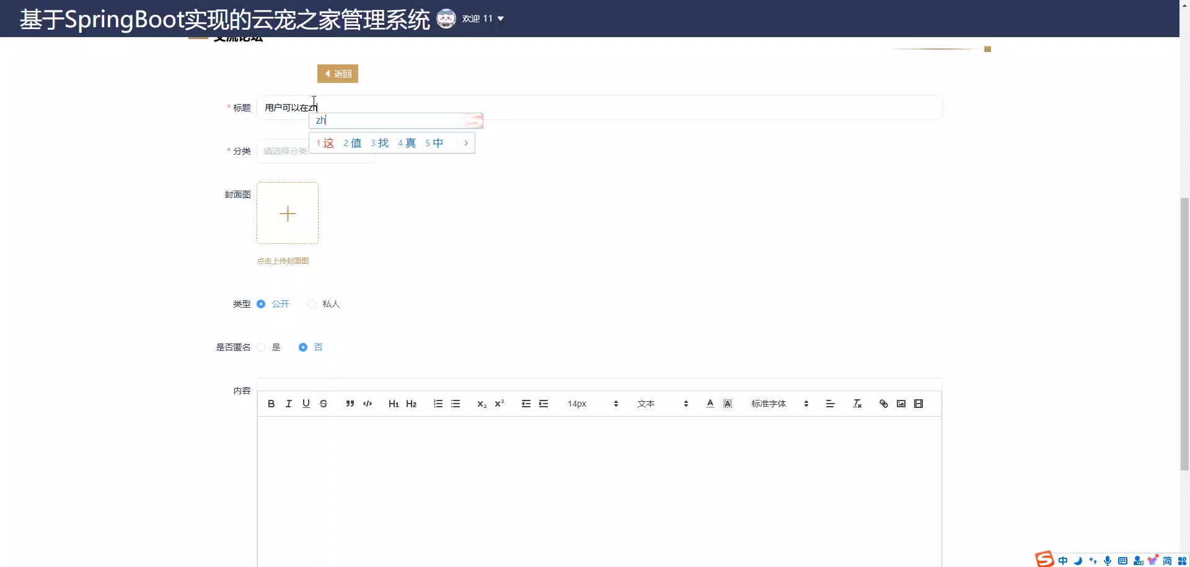
Task: Toggle Sogou half/full-width moon icon
Action: point(1078,561)
